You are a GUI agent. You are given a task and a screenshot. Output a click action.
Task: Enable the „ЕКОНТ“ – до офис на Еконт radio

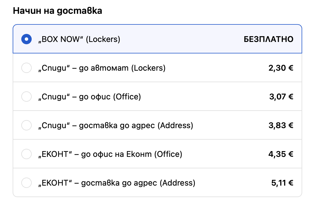[x=26, y=154]
